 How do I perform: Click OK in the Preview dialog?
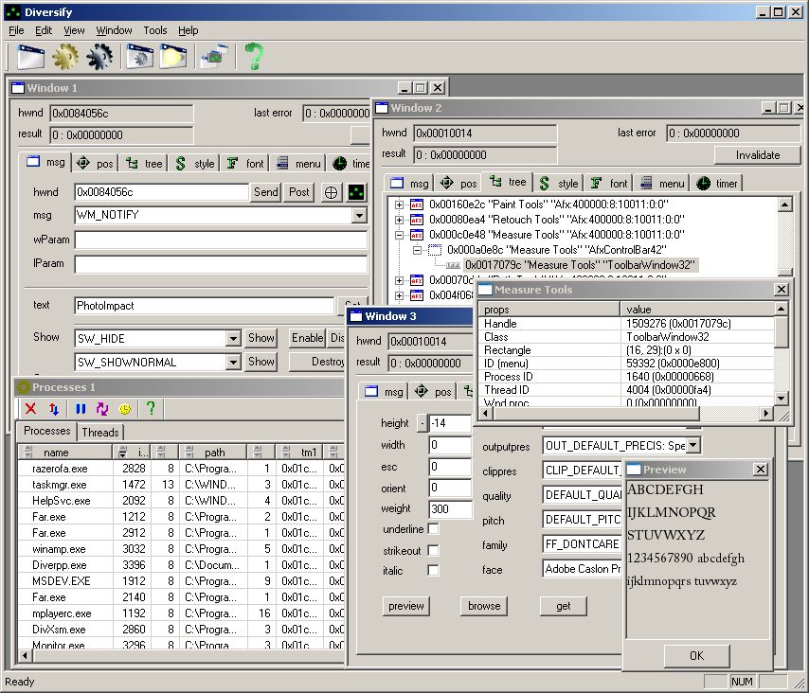point(696,655)
